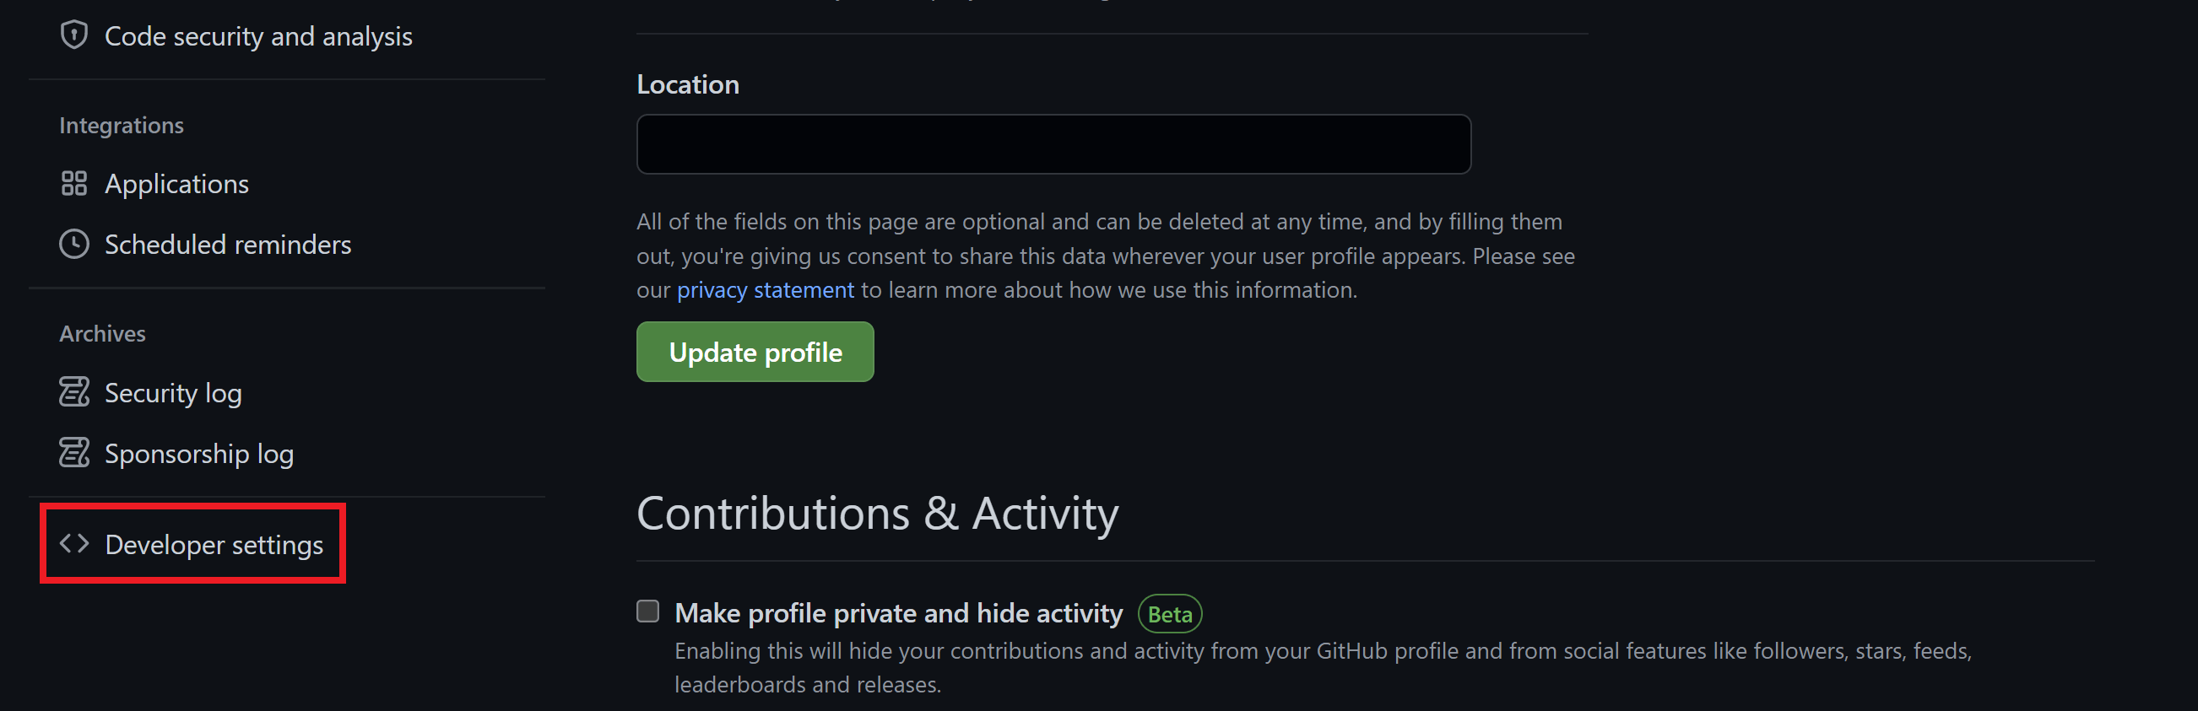This screenshot has width=2198, height=711.
Task: Click the 'Make profile private and hide activity' label
Action: point(897,614)
